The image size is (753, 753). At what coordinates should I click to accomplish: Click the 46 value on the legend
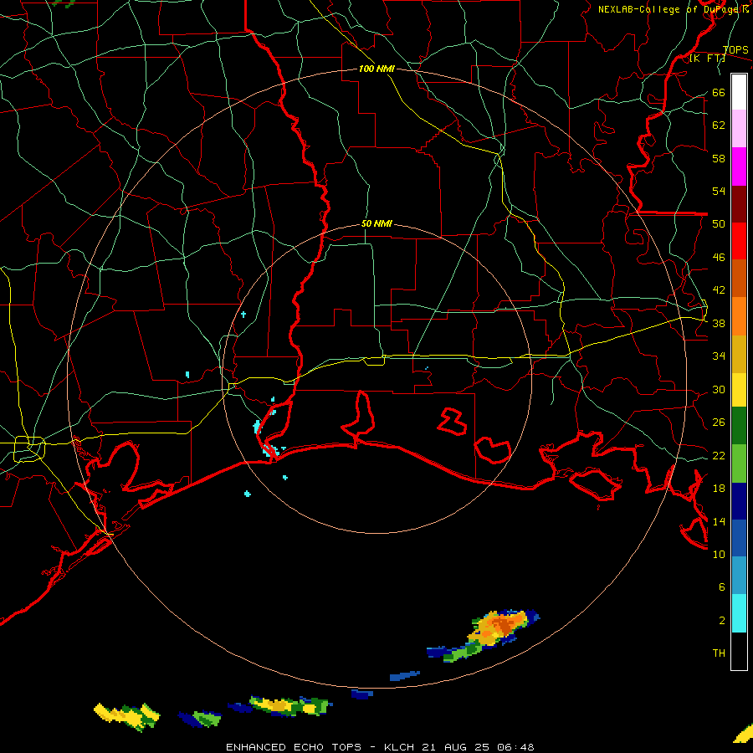coord(719,258)
